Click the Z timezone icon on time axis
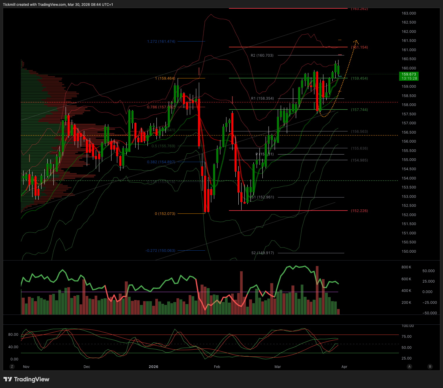 pyautogui.click(x=12, y=367)
